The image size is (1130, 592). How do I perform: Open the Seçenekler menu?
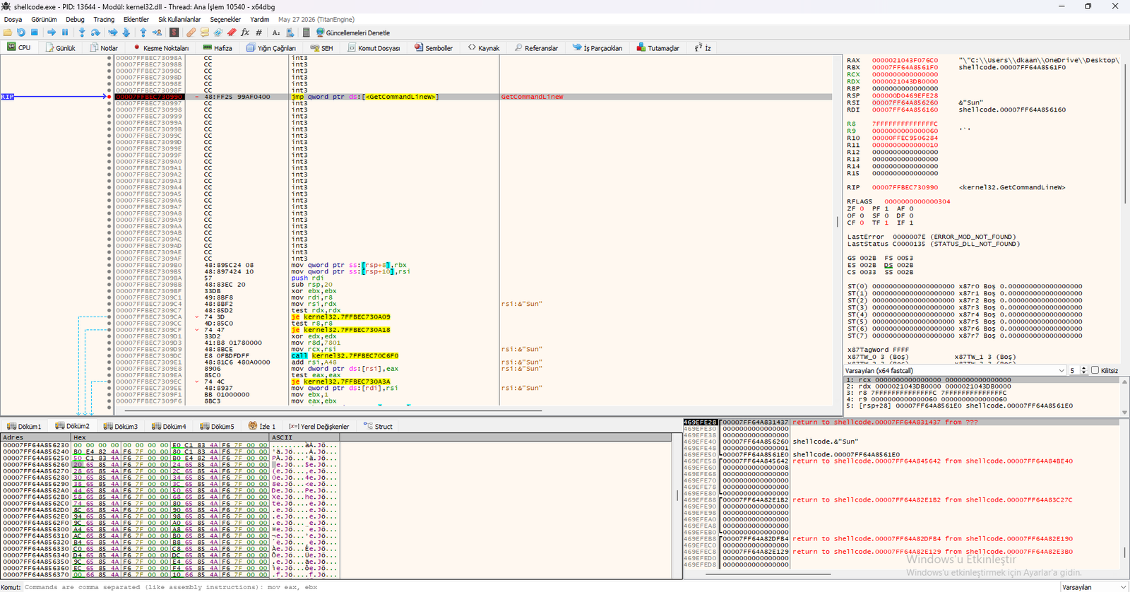pyautogui.click(x=225, y=20)
